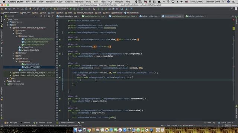The width and height of the screenshot is (238, 133).
Task: Open the Version Control tool window
Action: [43, 123]
